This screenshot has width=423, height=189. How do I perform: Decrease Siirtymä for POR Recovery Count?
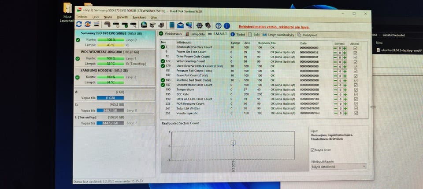[x=336, y=104]
